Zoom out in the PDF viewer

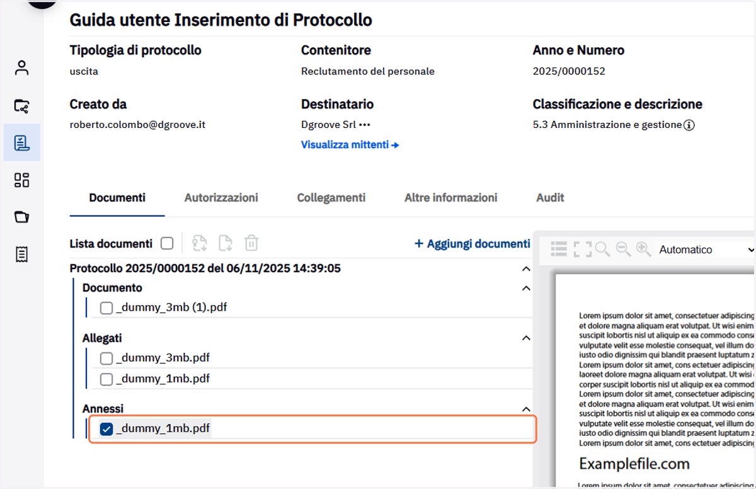624,250
